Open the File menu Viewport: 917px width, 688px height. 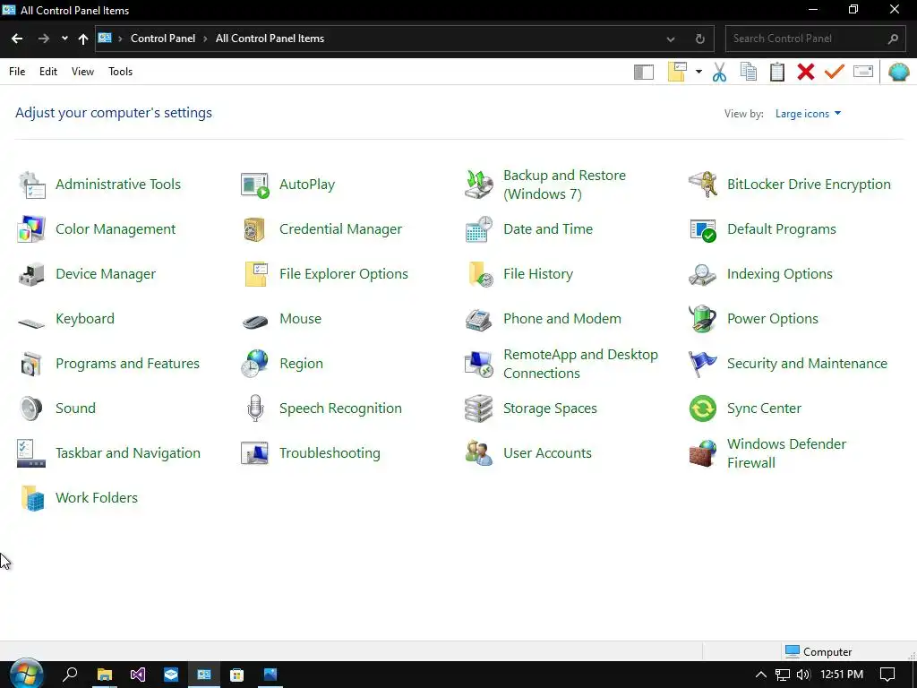pyautogui.click(x=17, y=72)
